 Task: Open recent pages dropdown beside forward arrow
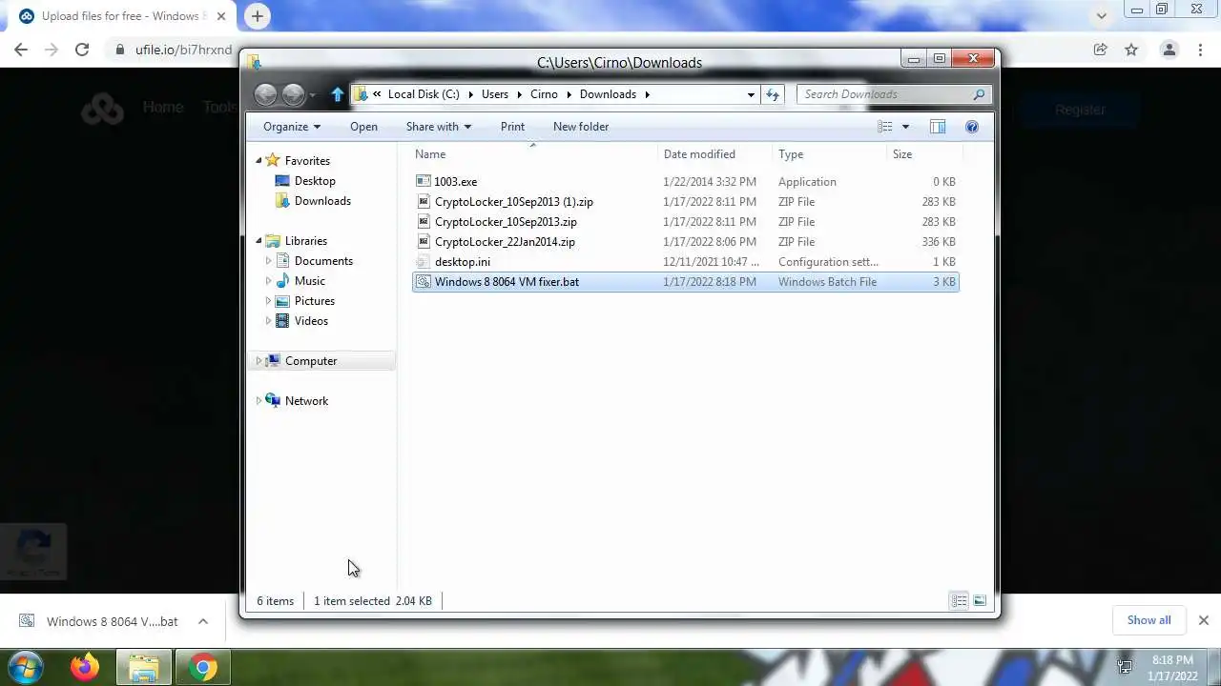(x=312, y=95)
